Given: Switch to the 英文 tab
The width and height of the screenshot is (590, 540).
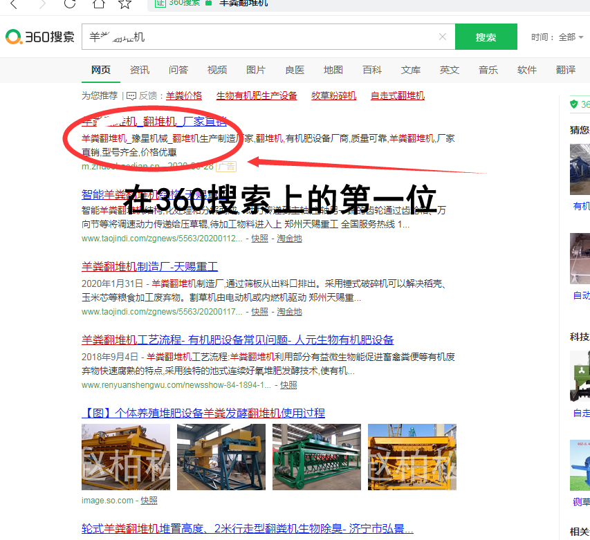Looking at the screenshot, I should pos(450,70).
